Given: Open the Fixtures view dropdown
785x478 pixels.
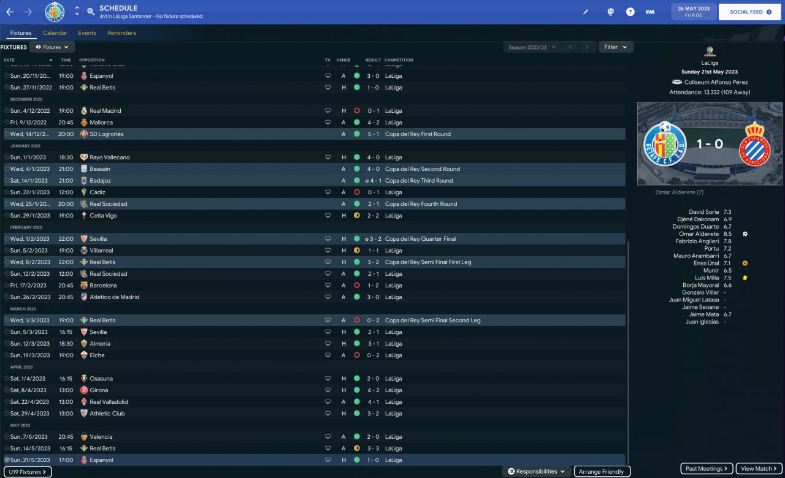Looking at the screenshot, I should click(x=52, y=47).
